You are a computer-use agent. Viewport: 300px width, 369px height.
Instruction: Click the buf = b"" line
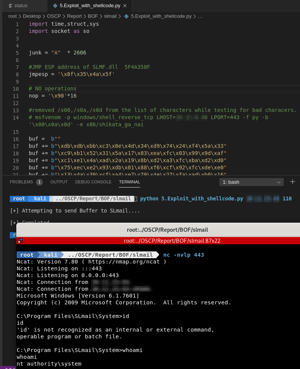[45, 139]
